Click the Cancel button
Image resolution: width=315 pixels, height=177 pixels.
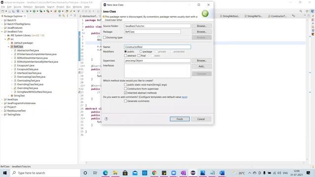201,119
